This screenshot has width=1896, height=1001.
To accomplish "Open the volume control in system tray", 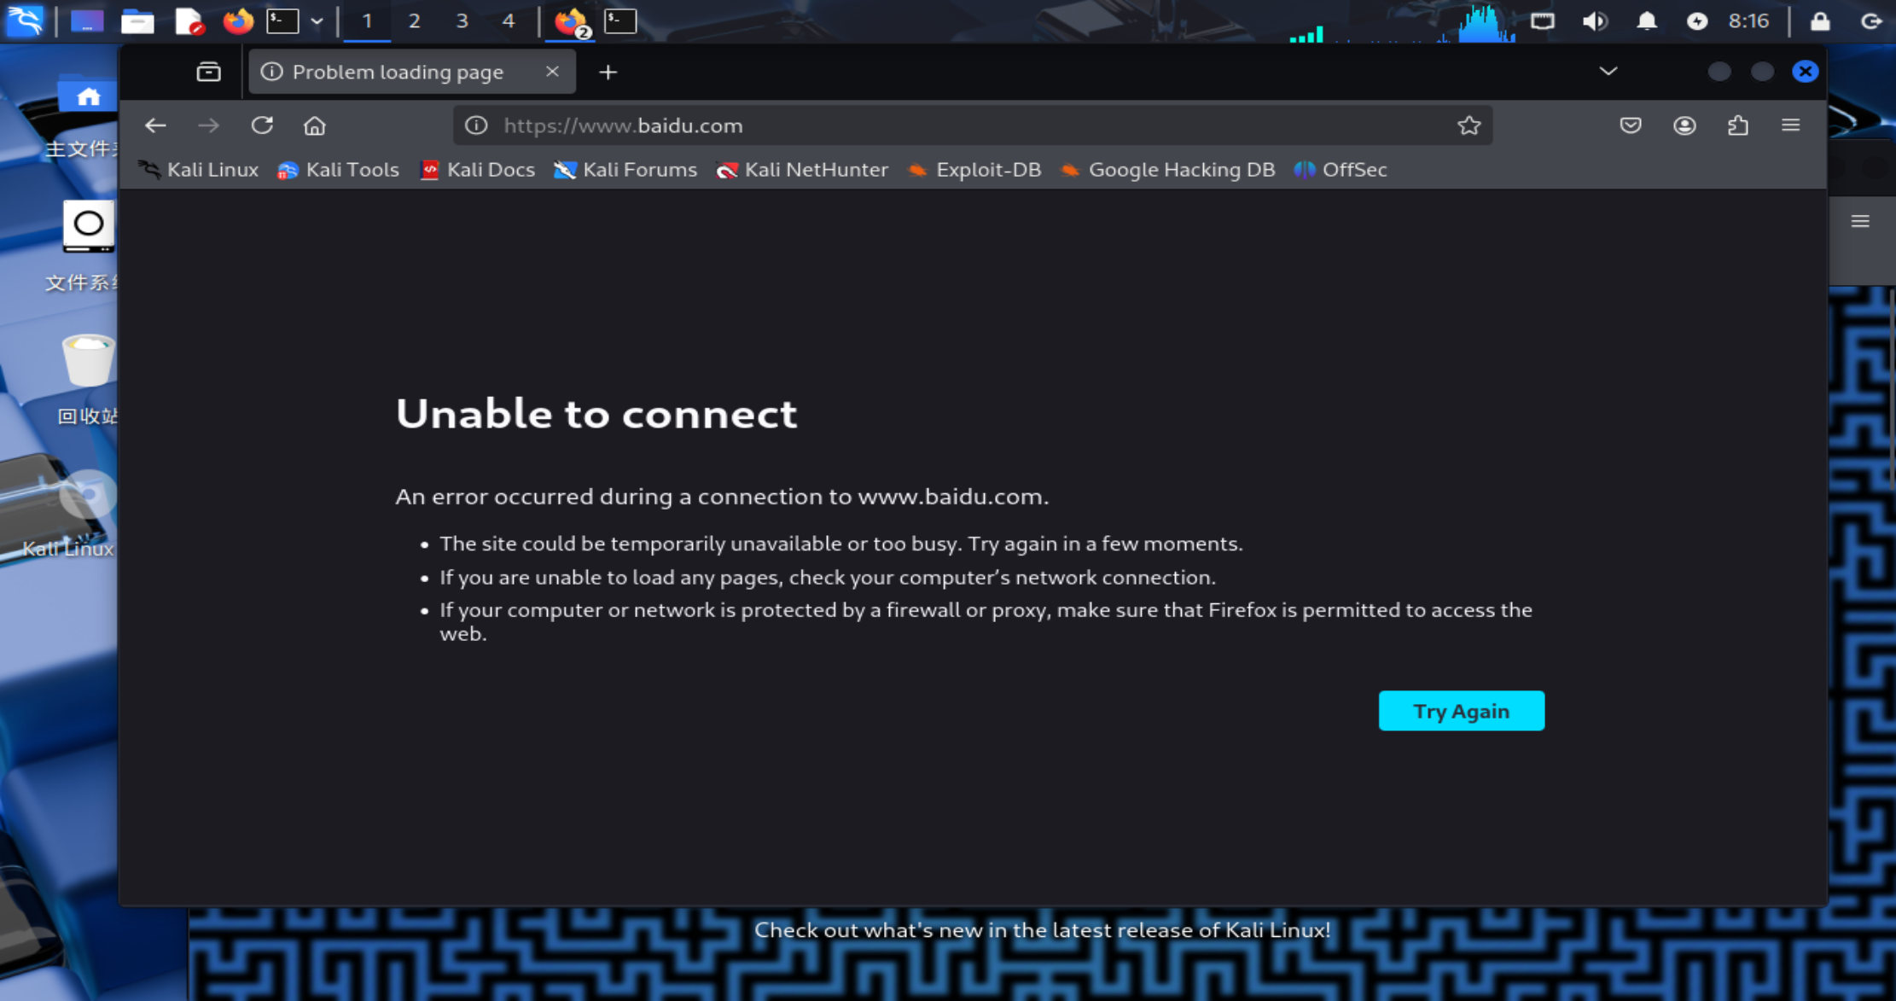I will (x=1594, y=20).
